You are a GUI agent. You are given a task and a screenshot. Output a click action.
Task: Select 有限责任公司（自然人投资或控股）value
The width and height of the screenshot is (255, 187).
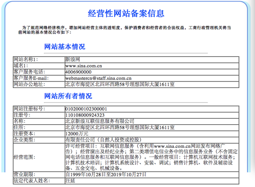tap(103, 140)
